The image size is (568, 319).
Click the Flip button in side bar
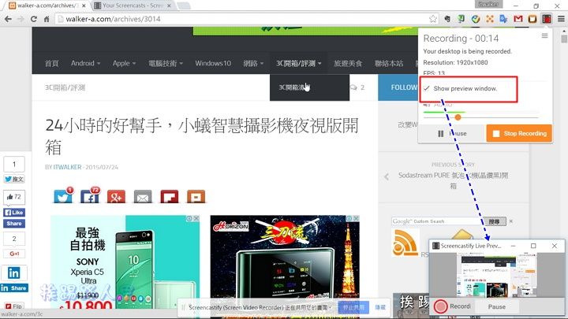point(14,306)
